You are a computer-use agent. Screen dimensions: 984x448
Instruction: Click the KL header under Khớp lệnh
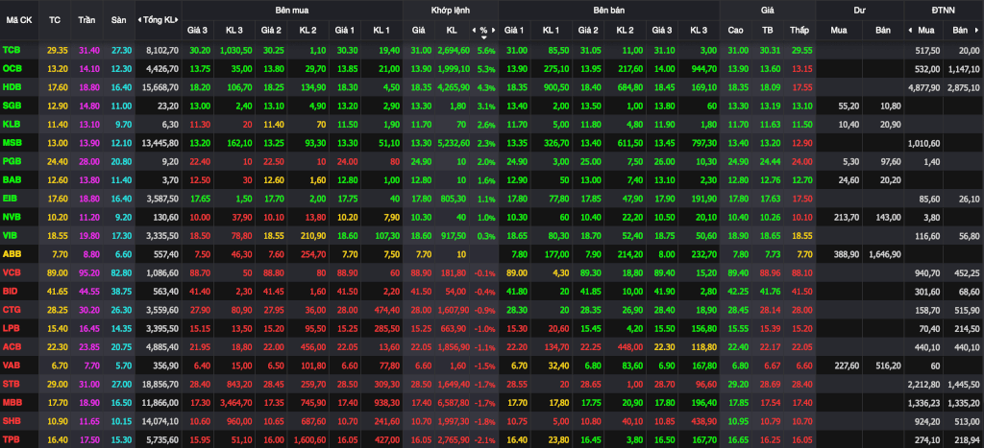(x=452, y=30)
